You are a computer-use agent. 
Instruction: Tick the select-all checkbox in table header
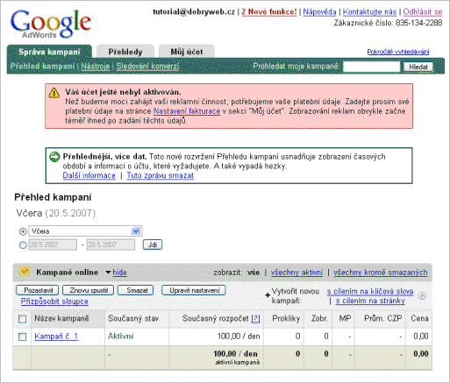point(22,319)
